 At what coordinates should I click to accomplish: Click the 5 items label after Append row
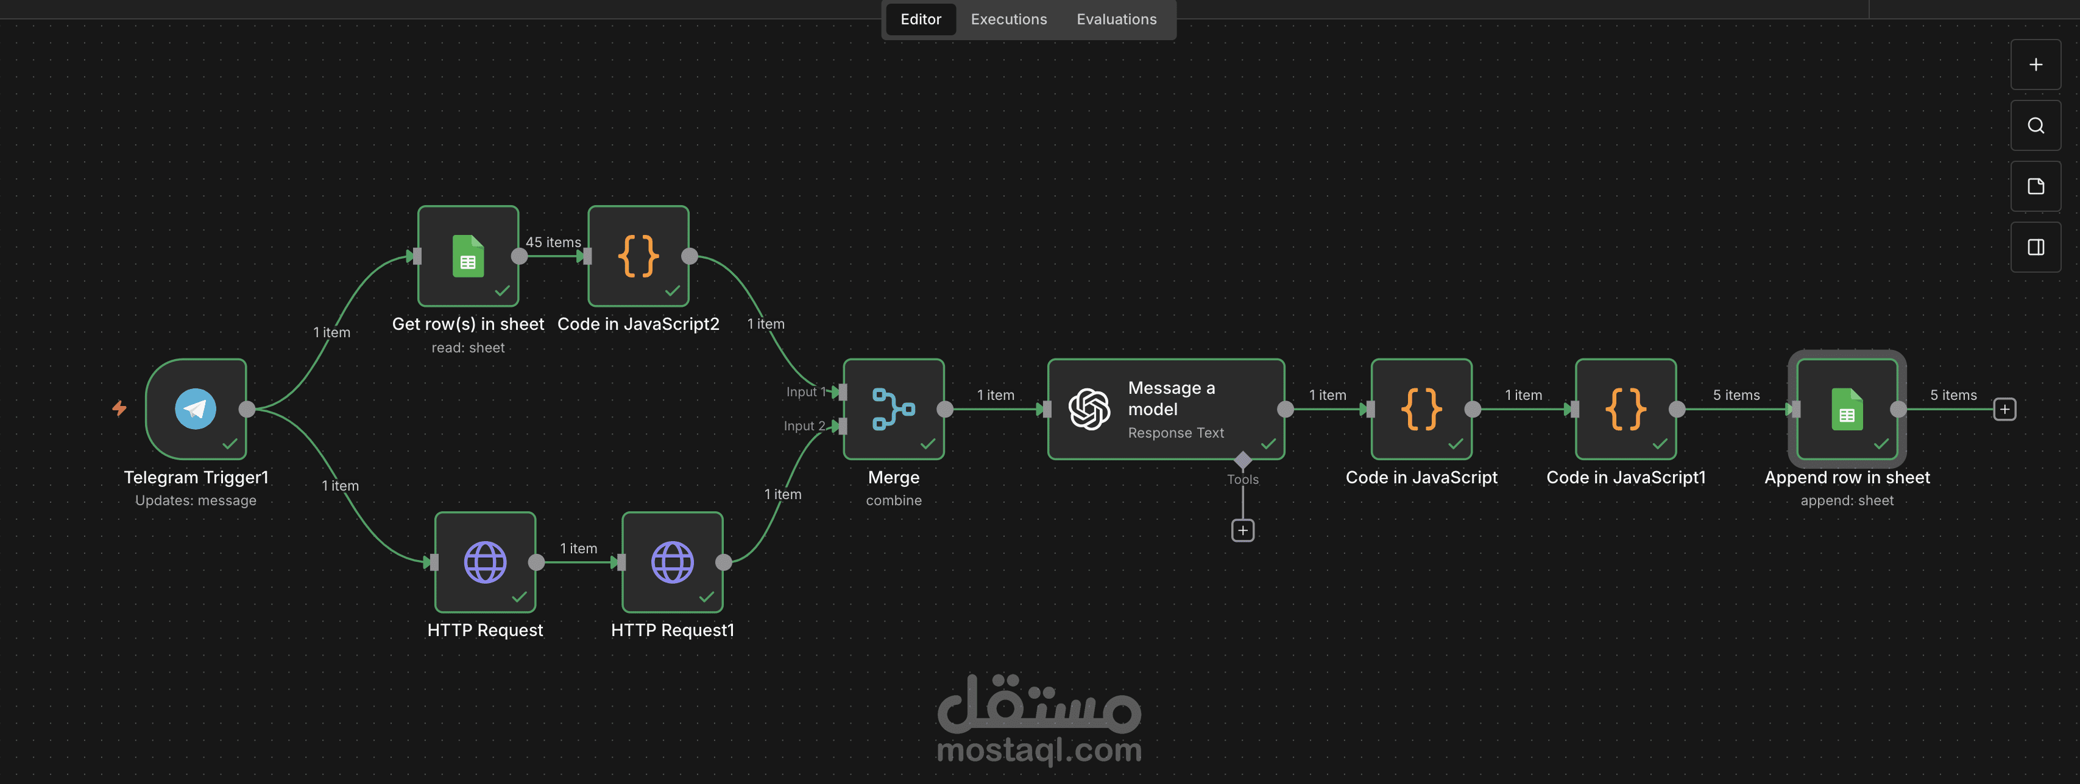click(x=1953, y=395)
